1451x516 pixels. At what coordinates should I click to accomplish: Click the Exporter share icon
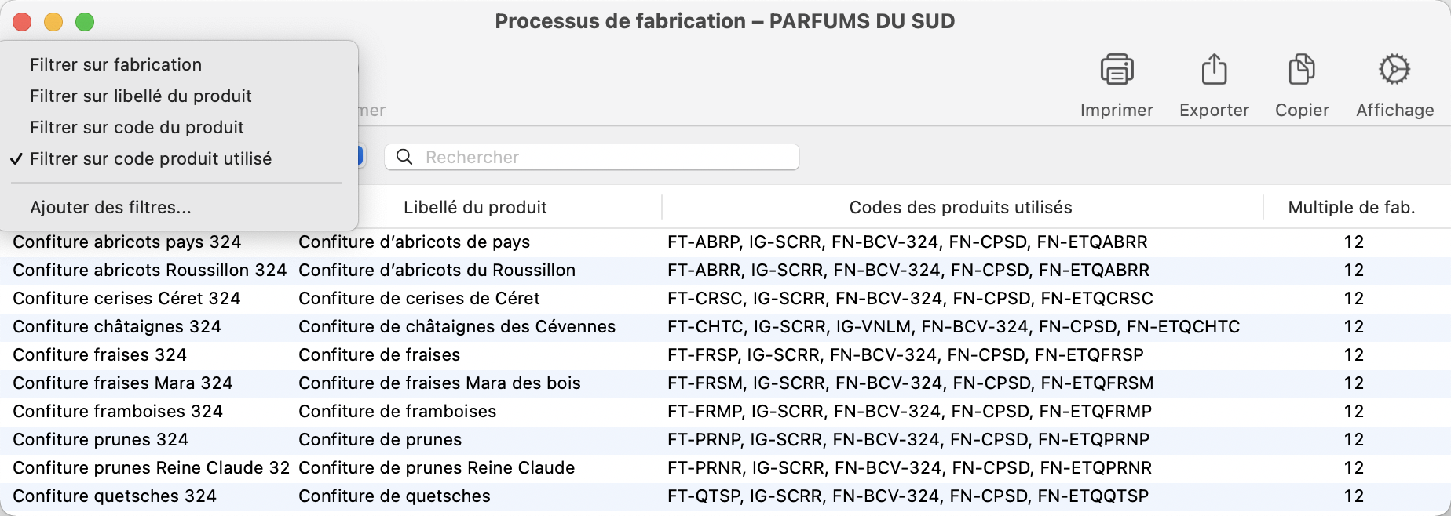(1214, 70)
